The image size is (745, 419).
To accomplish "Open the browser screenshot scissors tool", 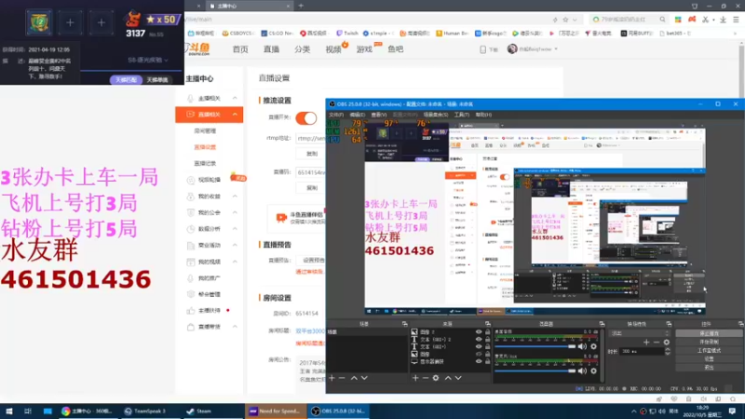I will (x=705, y=20).
